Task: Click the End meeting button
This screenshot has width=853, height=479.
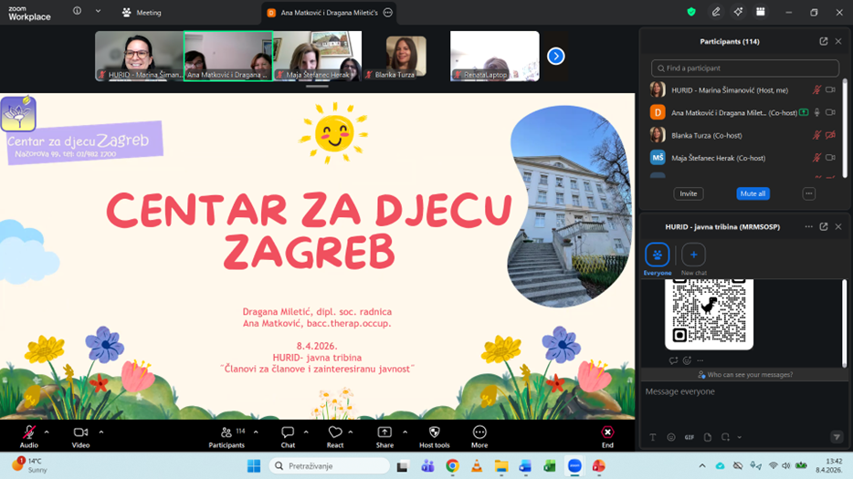Action: [607, 432]
